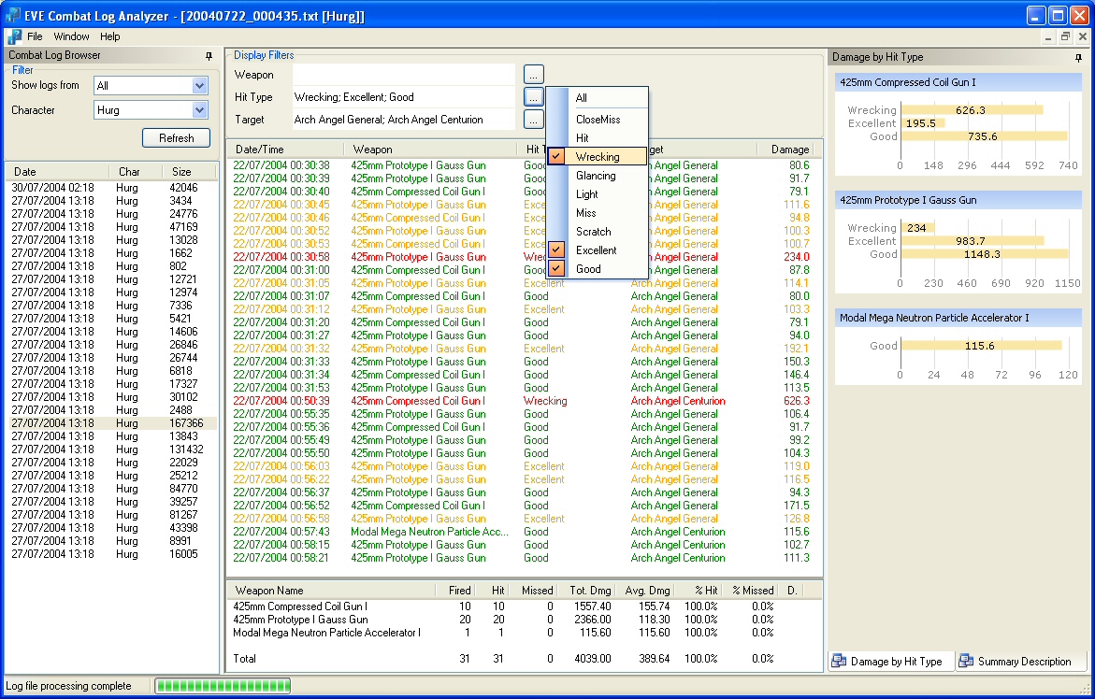Pin the Combat Log Browser panel
This screenshot has width=1095, height=699.
tap(209, 56)
